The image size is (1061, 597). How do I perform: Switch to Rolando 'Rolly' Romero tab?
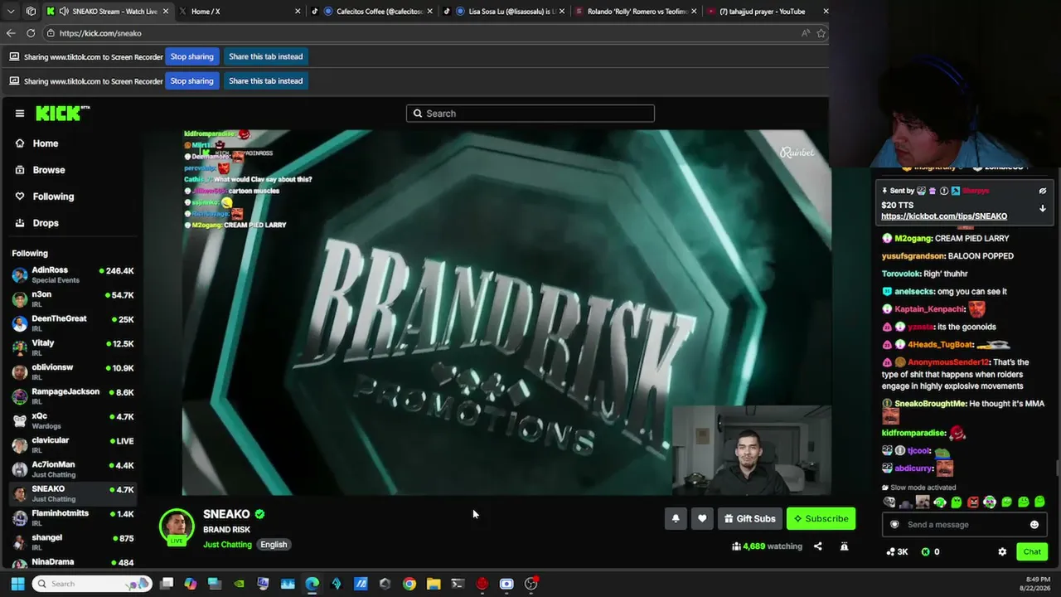(x=636, y=12)
